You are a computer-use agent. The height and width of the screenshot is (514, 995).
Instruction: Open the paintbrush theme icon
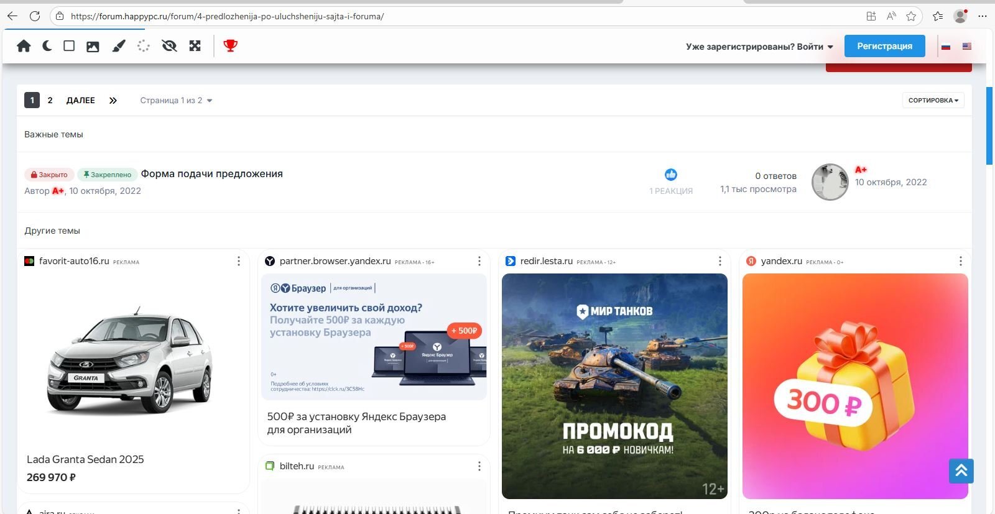point(118,46)
